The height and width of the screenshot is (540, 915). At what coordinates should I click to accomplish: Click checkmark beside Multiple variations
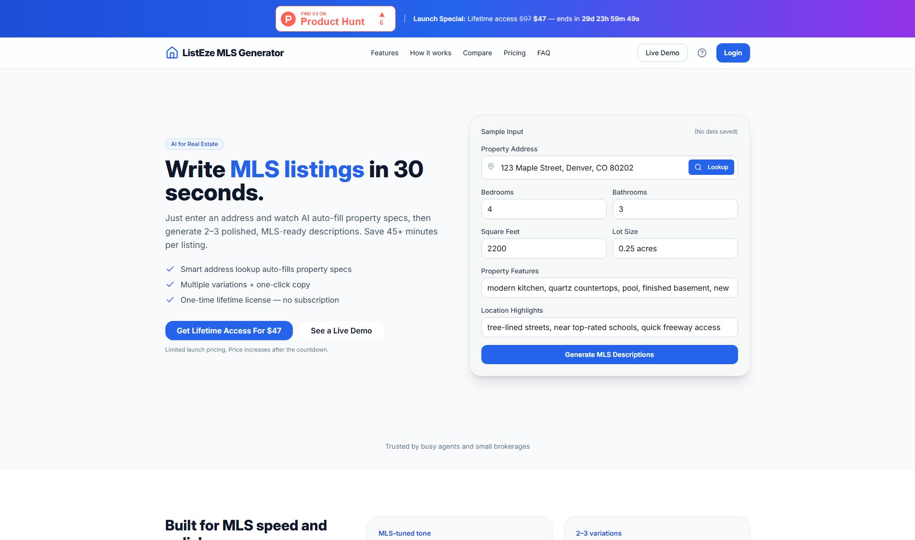(170, 284)
